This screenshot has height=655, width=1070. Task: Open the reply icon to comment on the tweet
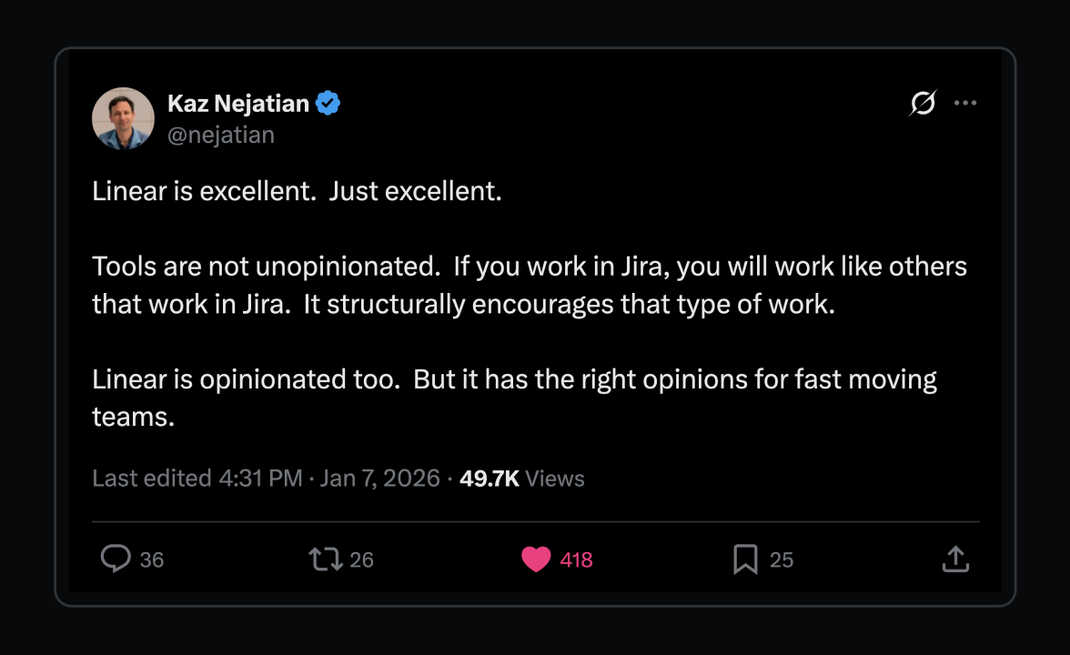point(116,559)
